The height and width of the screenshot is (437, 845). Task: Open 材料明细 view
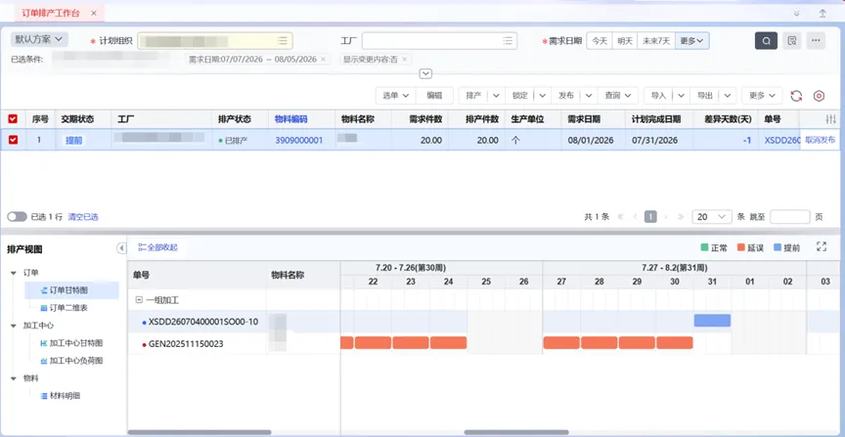click(61, 396)
